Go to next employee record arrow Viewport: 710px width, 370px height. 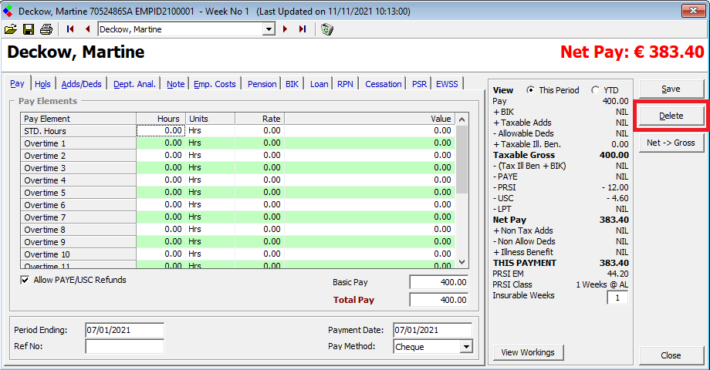(x=285, y=29)
